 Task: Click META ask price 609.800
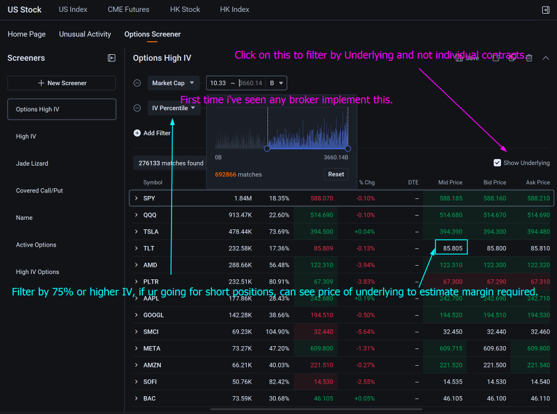pos(539,348)
